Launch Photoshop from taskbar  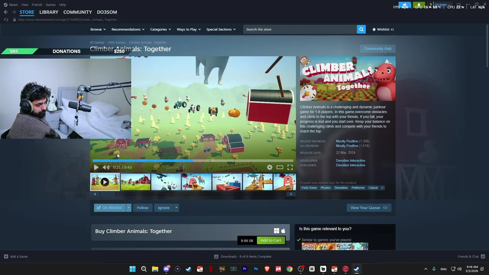click(256, 269)
